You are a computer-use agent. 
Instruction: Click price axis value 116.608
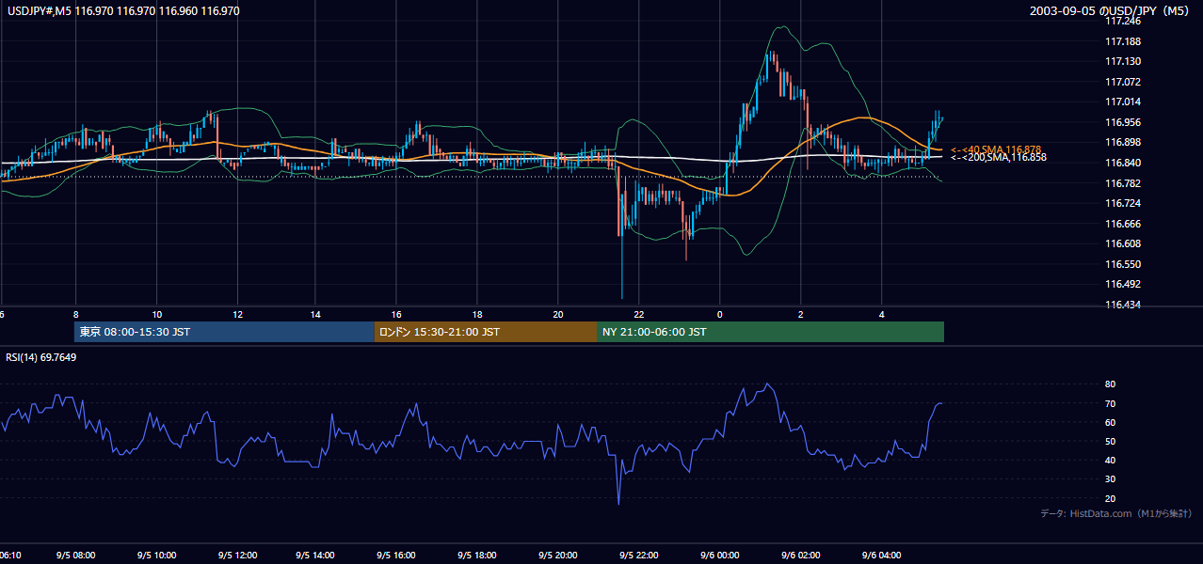(x=1123, y=243)
